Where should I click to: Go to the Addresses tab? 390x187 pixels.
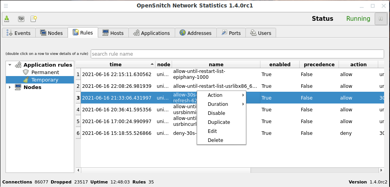coord(196,33)
